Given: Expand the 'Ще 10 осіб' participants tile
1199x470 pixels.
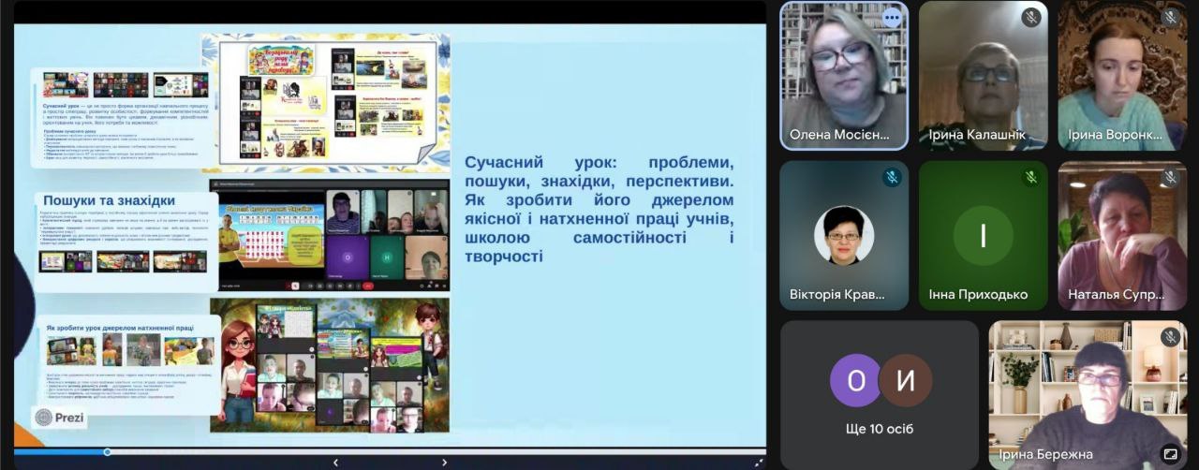Looking at the screenshot, I should click(x=880, y=394).
